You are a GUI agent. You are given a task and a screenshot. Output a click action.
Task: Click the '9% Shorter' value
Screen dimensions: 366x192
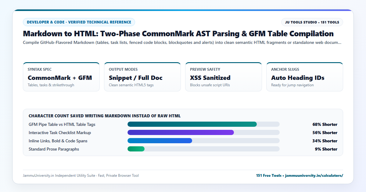tap(326, 149)
